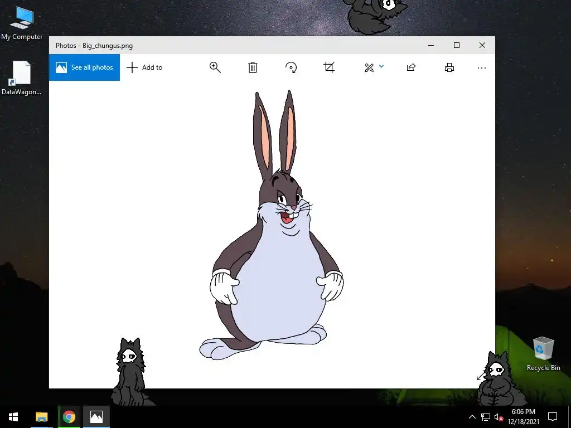The width and height of the screenshot is (571, 428).
Task: Show hidden system tray icons
Action: coord(472,417)
